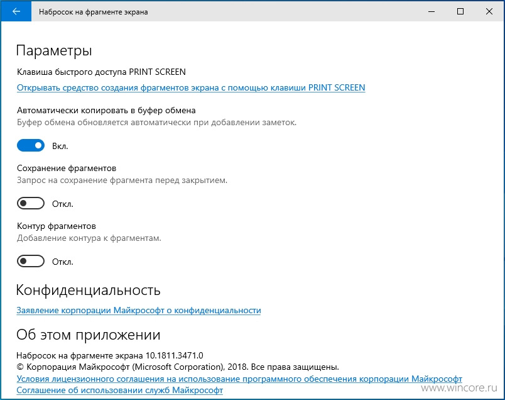Turn off automatic copy to clipboard toggle
Screen dimensions: 505x400
31,145
